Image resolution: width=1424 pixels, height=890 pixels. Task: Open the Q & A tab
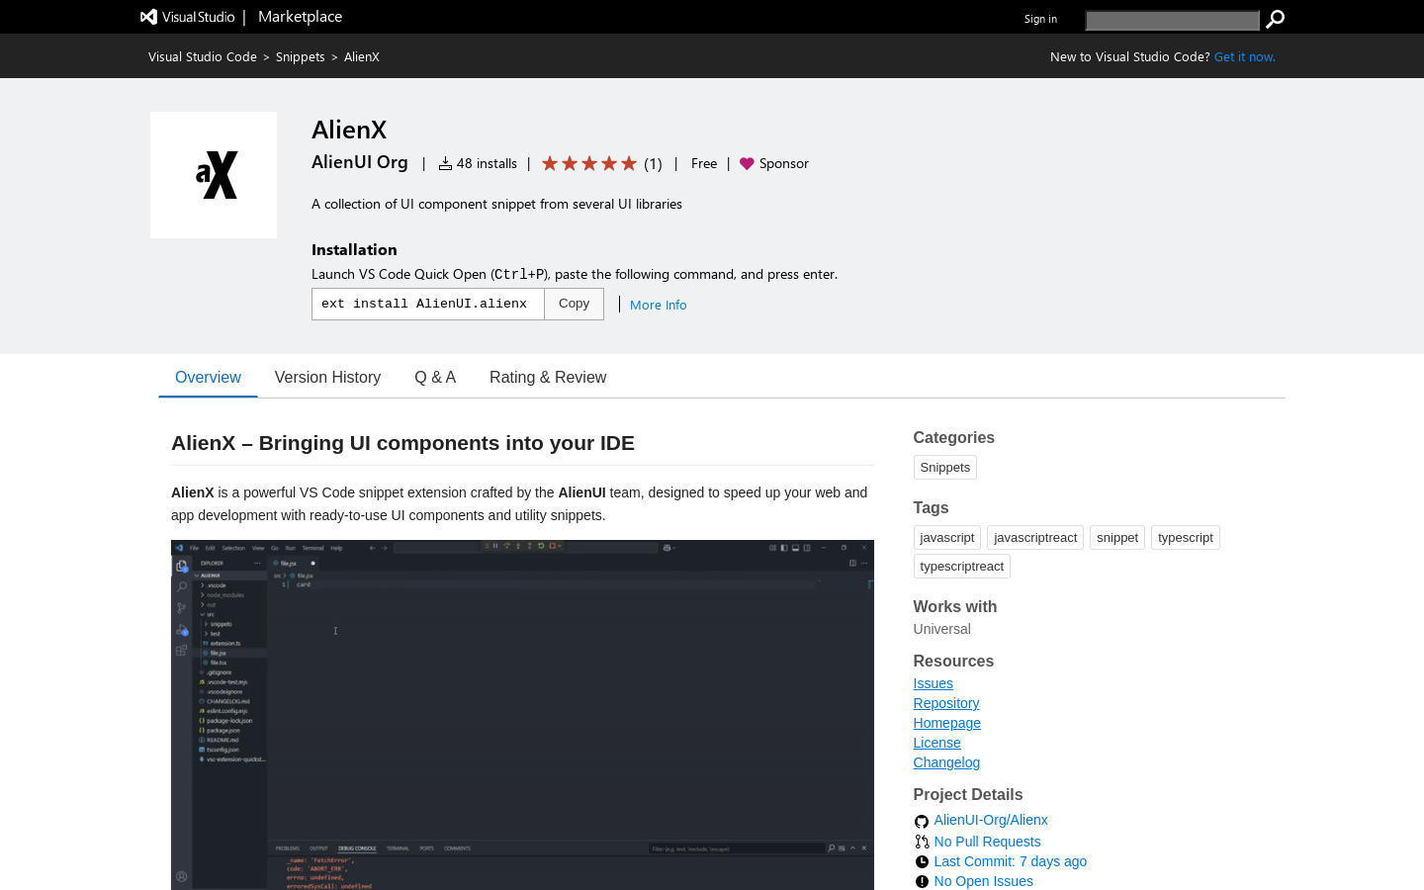pyautogui.click(x=435, y=378)
